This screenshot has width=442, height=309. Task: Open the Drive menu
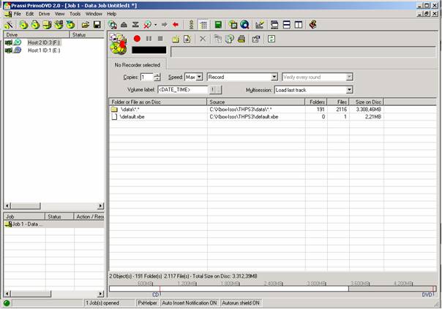coord(45,14)
